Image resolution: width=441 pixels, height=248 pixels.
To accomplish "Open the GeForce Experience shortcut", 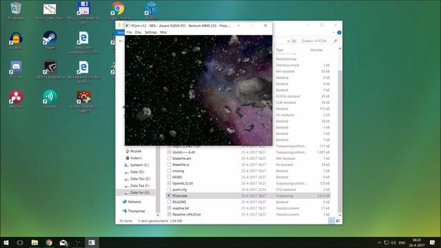I will tap(50, 70).
